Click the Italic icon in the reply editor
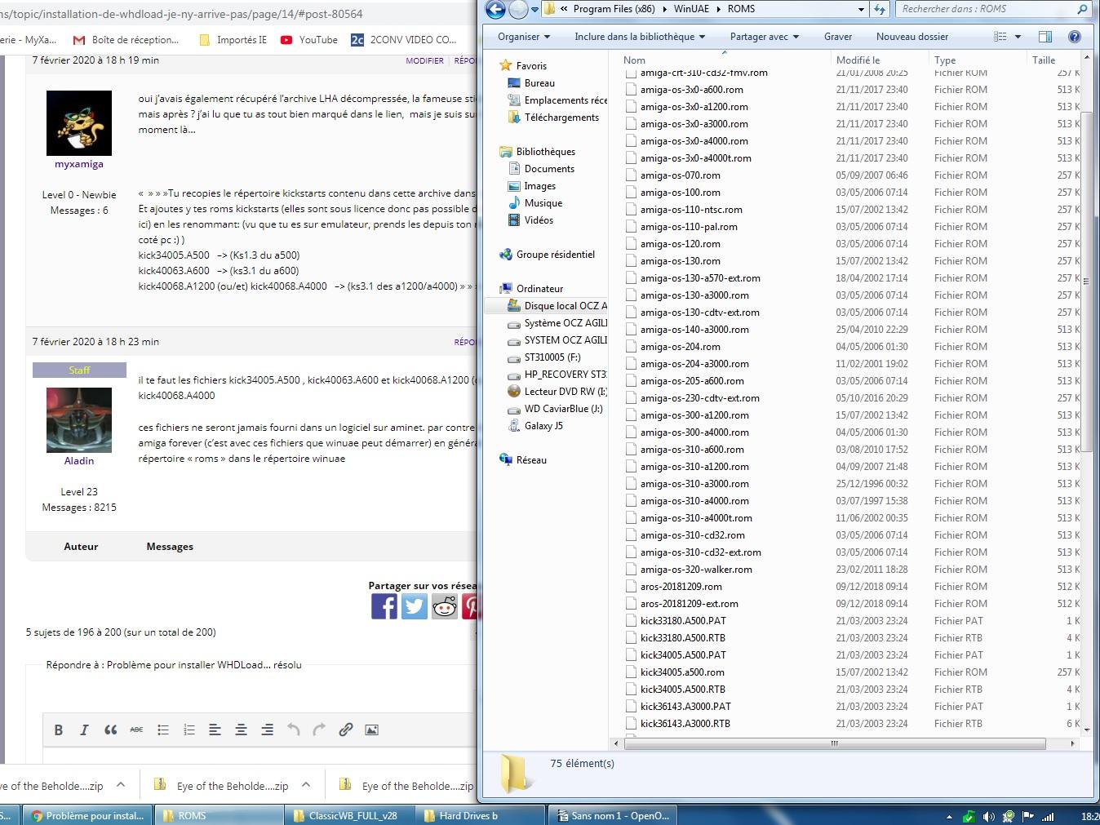This screenshot has height=825, width=1100. coord(84,730)
